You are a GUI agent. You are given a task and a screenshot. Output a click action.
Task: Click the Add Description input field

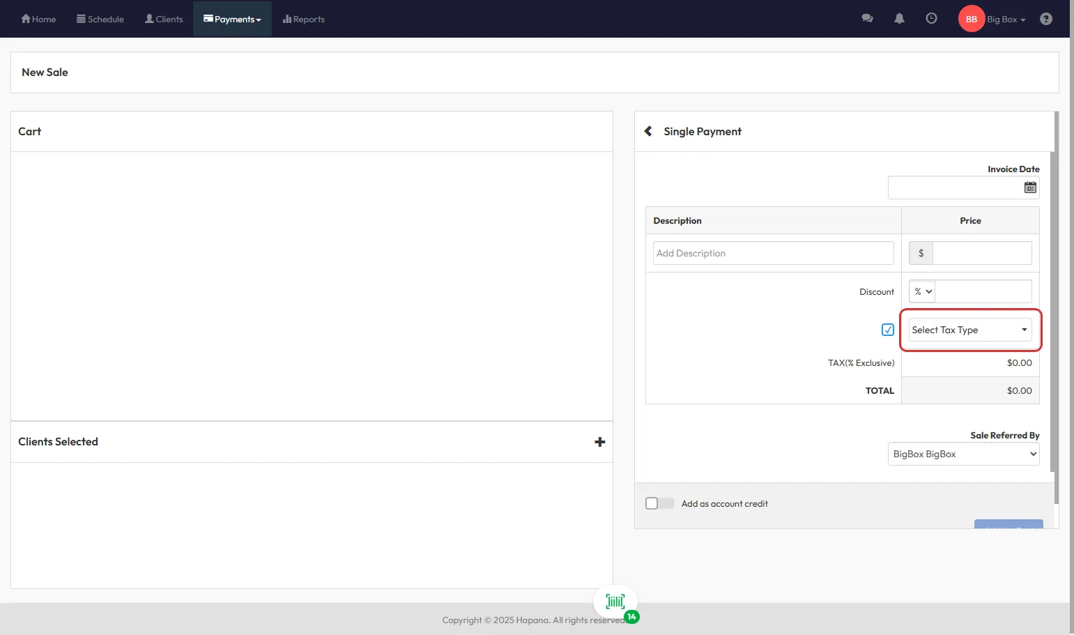click(x=773, y=253)
